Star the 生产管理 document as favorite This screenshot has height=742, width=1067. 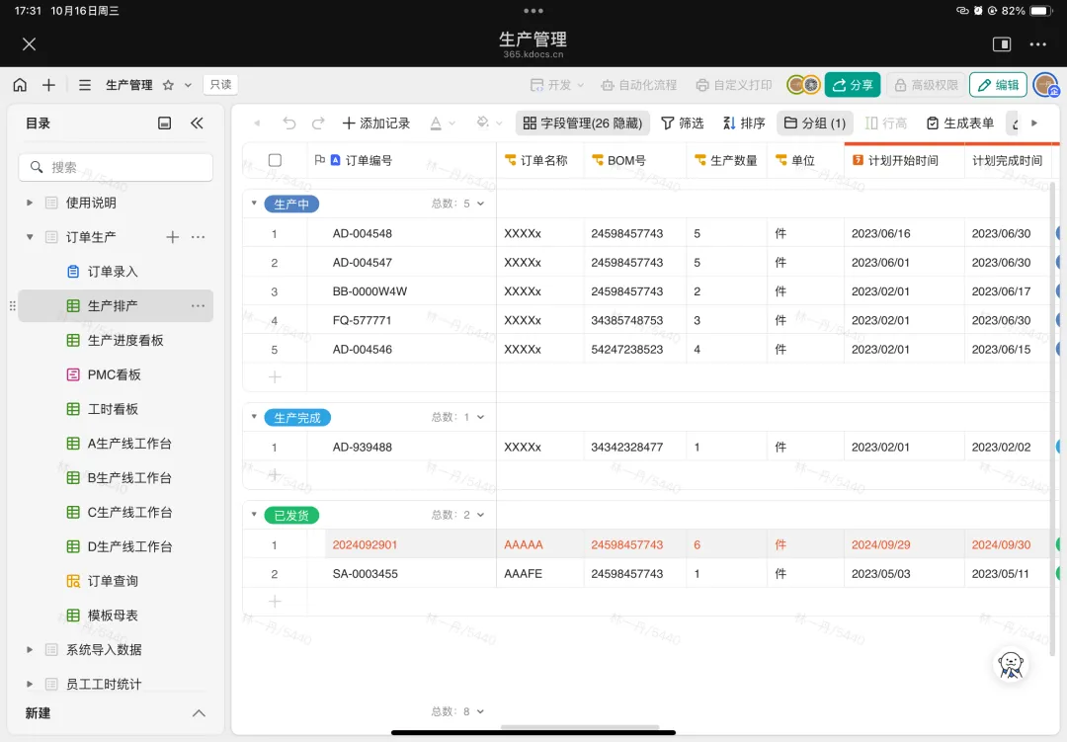pos(168,85)
